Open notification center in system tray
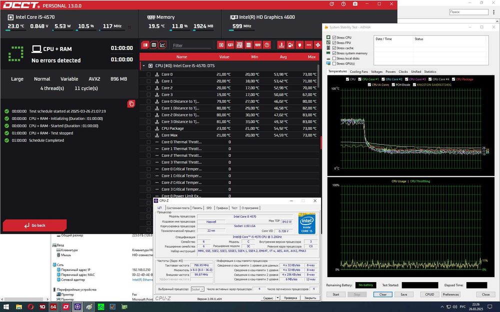The image size is (500, 312). [490, 307]
